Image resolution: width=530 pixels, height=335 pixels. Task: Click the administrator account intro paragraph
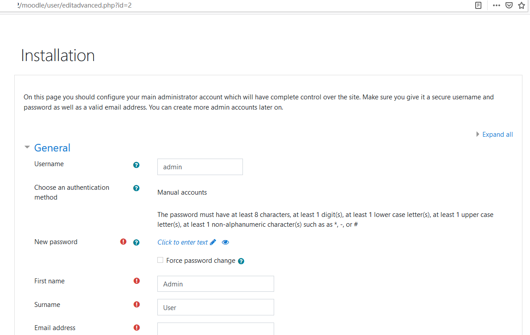pyautogui.click(x=259, y=102)
